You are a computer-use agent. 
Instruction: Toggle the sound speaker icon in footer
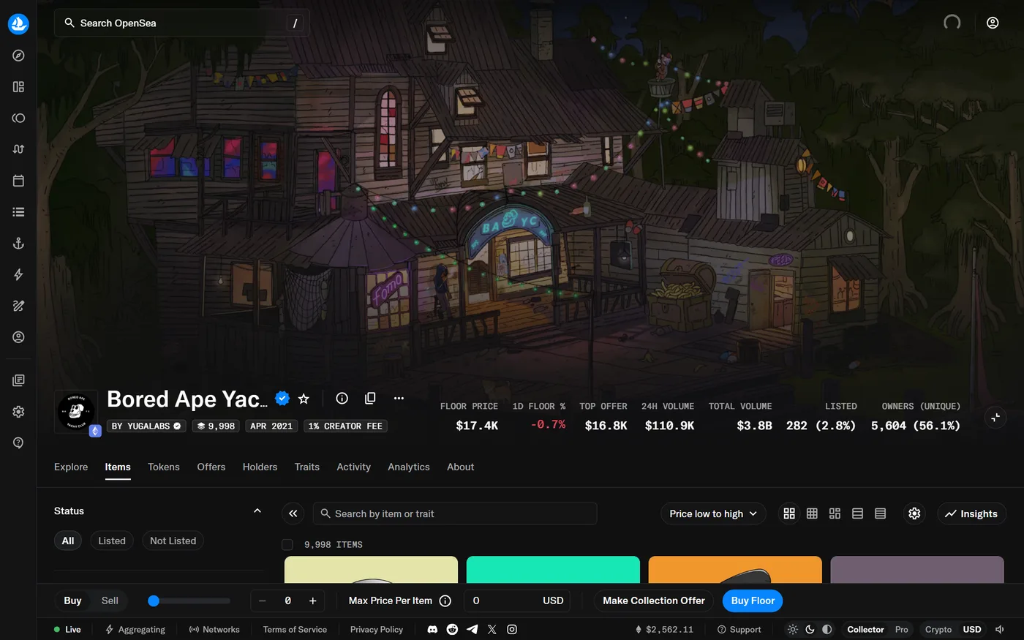[x=1000, y=629]
